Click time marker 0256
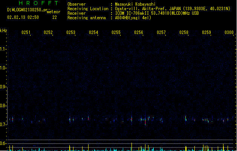The width and height of the screenshot is (237, 151). [139, 32]
